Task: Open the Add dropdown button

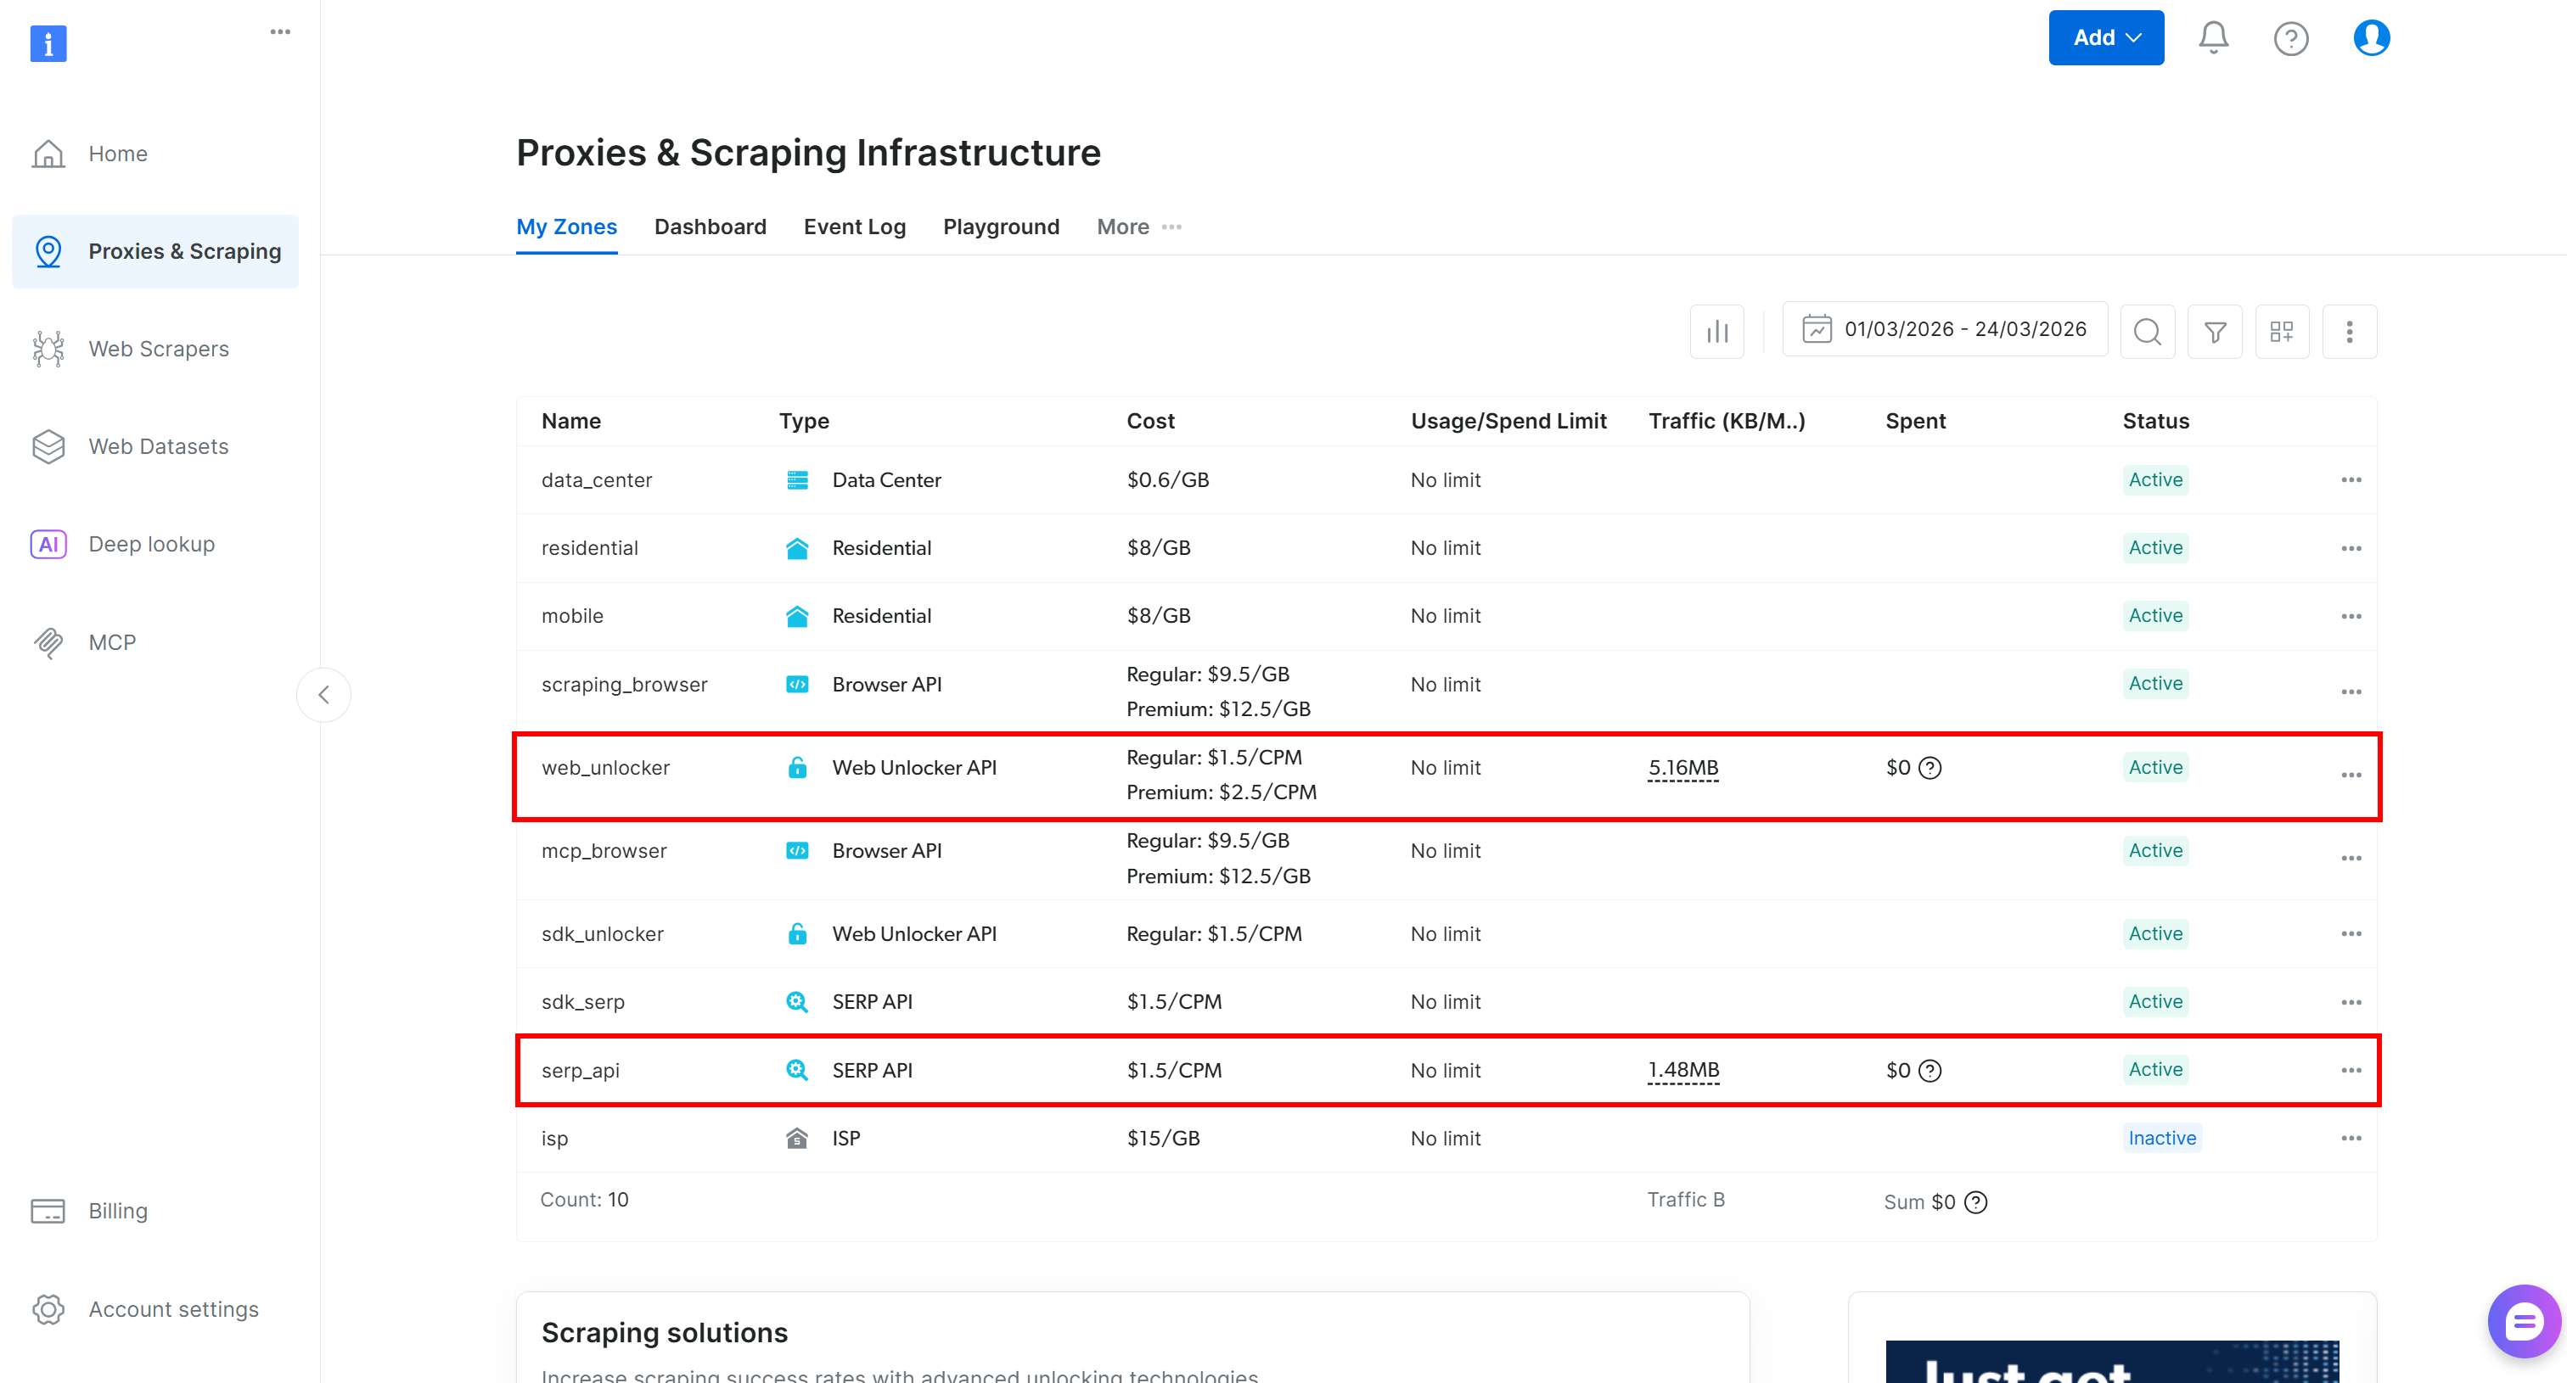Action: [2104, 38]
